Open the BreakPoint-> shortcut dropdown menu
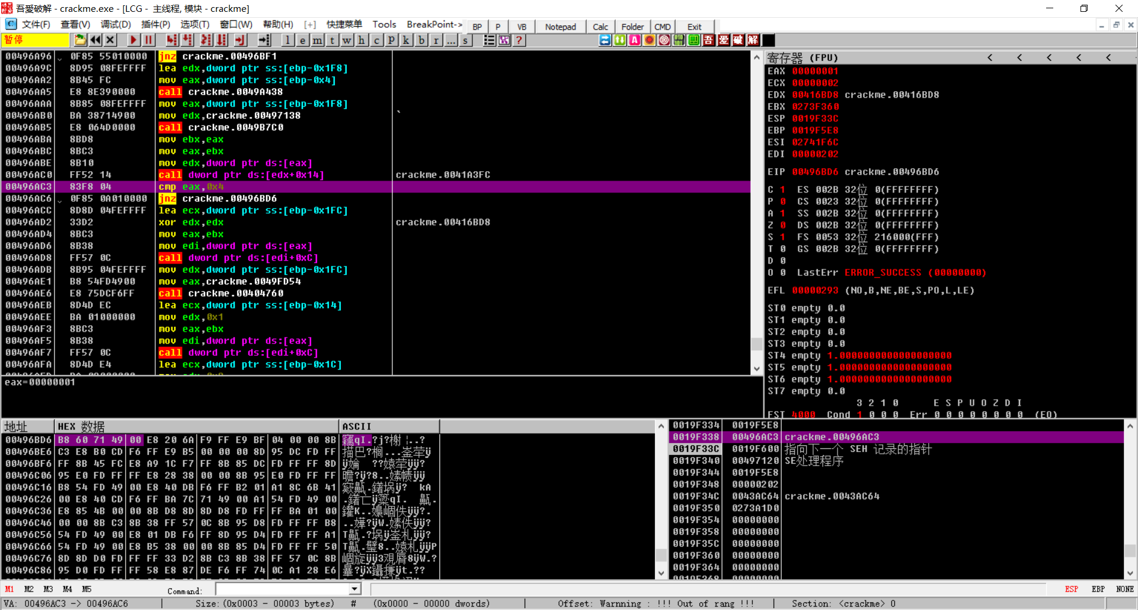 434,24
